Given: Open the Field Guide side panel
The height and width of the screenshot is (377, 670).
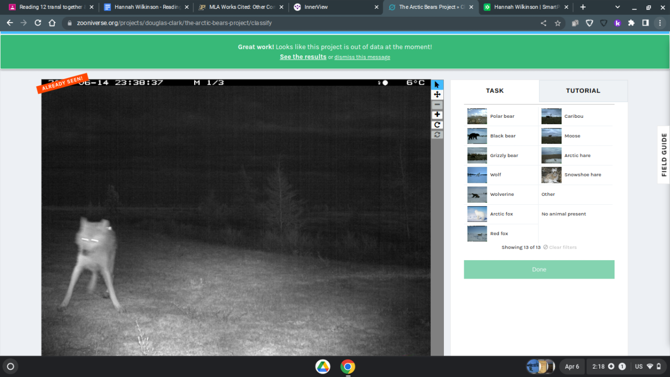Looking at the screenshot, I should click(664, 154).
